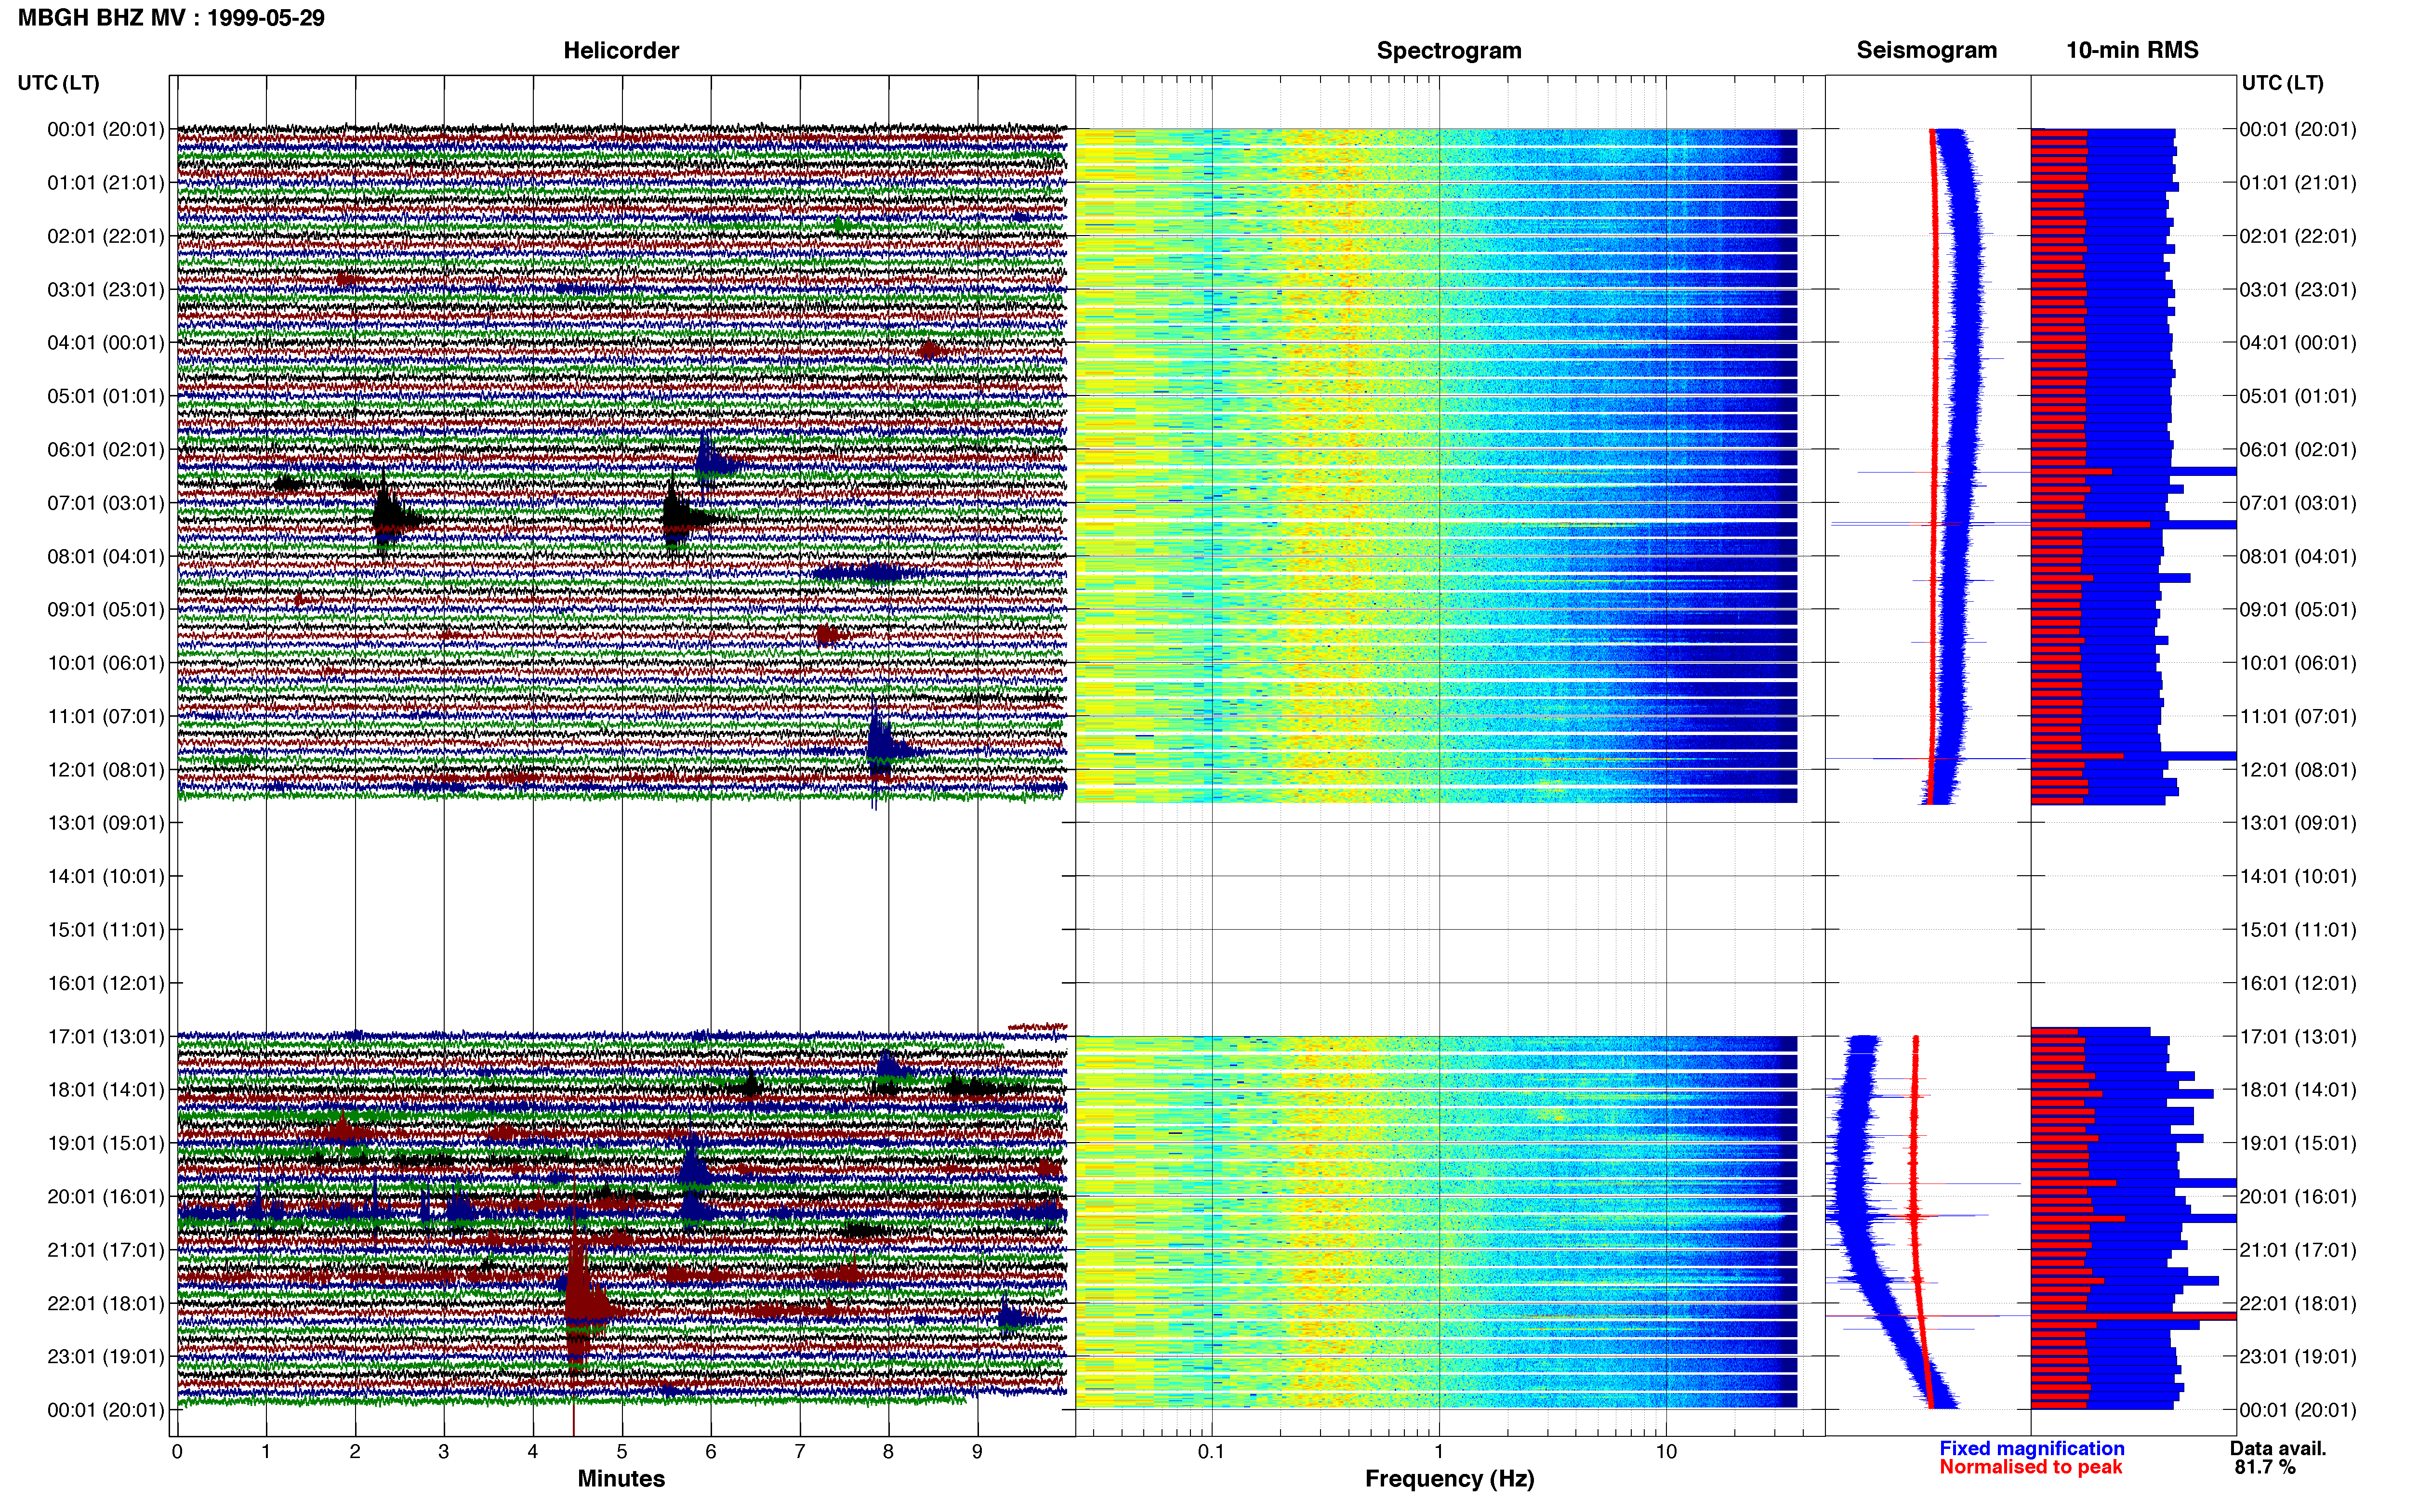Viewport: 2418px width, 1512px height.
Task: Click the 'Seismogram' panel heading
Action: pyautogui.click(x=1927, y=51)
